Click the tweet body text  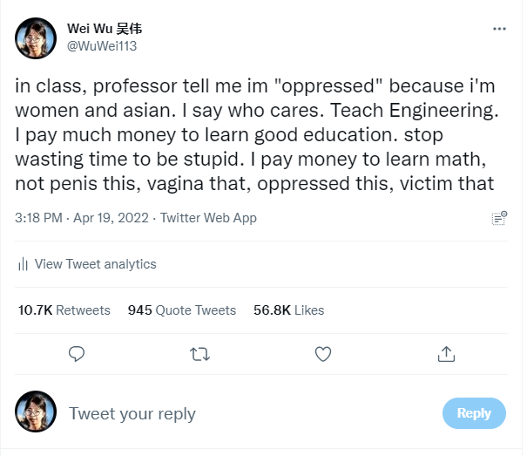[x=254, y=135]
